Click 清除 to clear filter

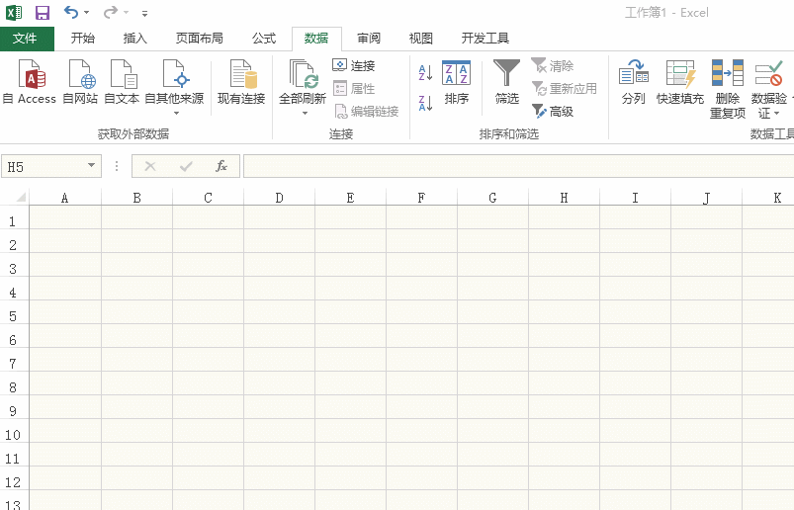pos(553,66)
